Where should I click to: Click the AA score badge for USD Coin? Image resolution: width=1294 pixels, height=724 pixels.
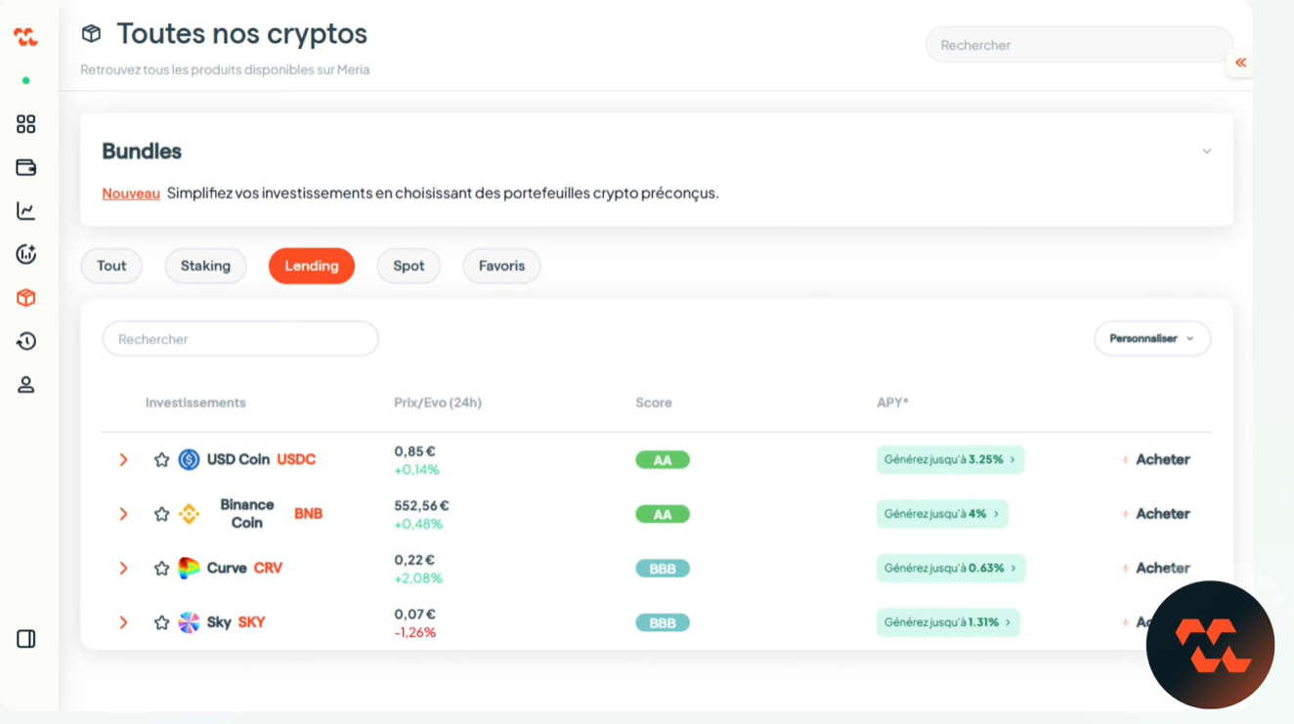663,460
